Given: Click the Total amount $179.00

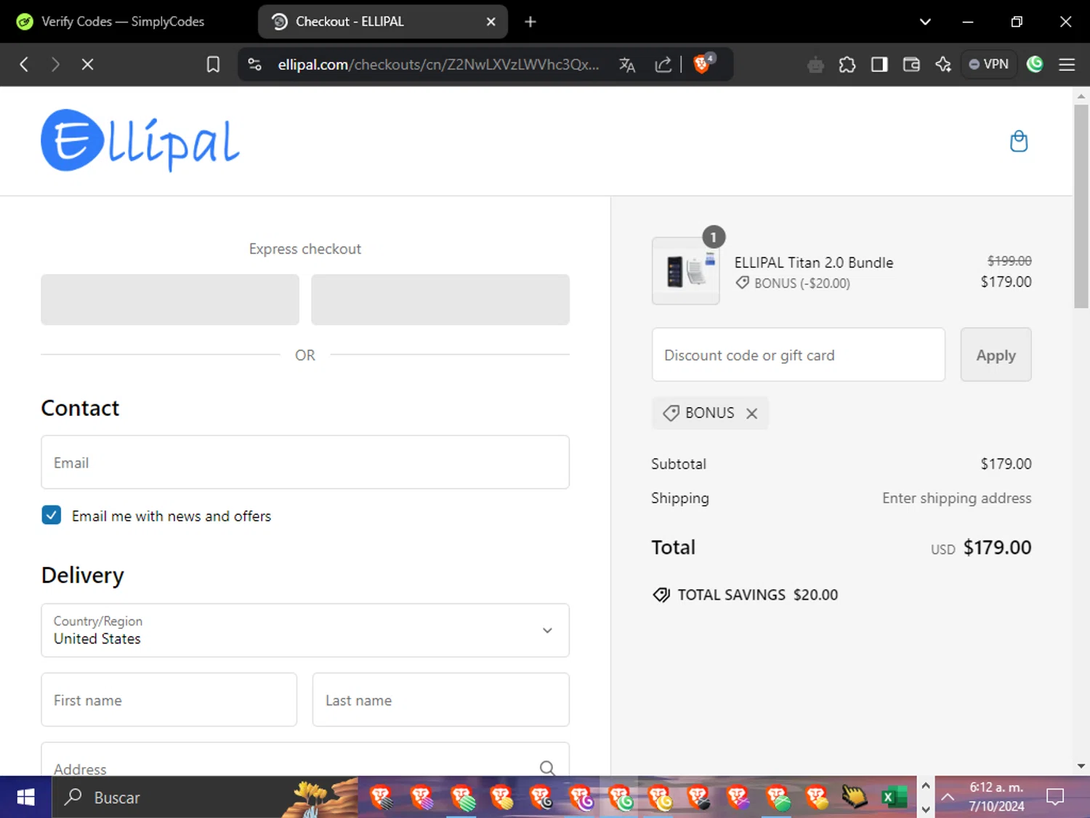Looking at the screenshot, I should point(997,548).
